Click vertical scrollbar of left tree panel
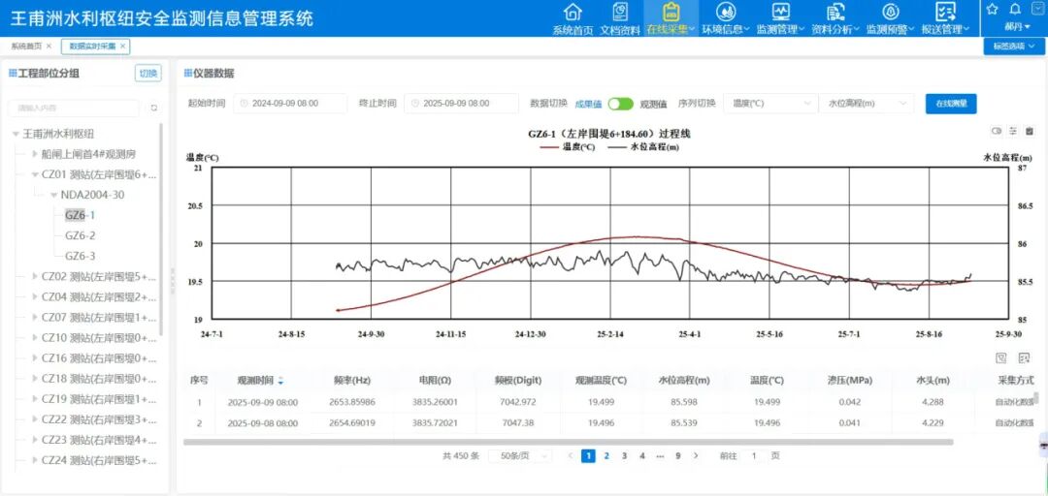The image size is (1048, 496). (x=160, y=229)
